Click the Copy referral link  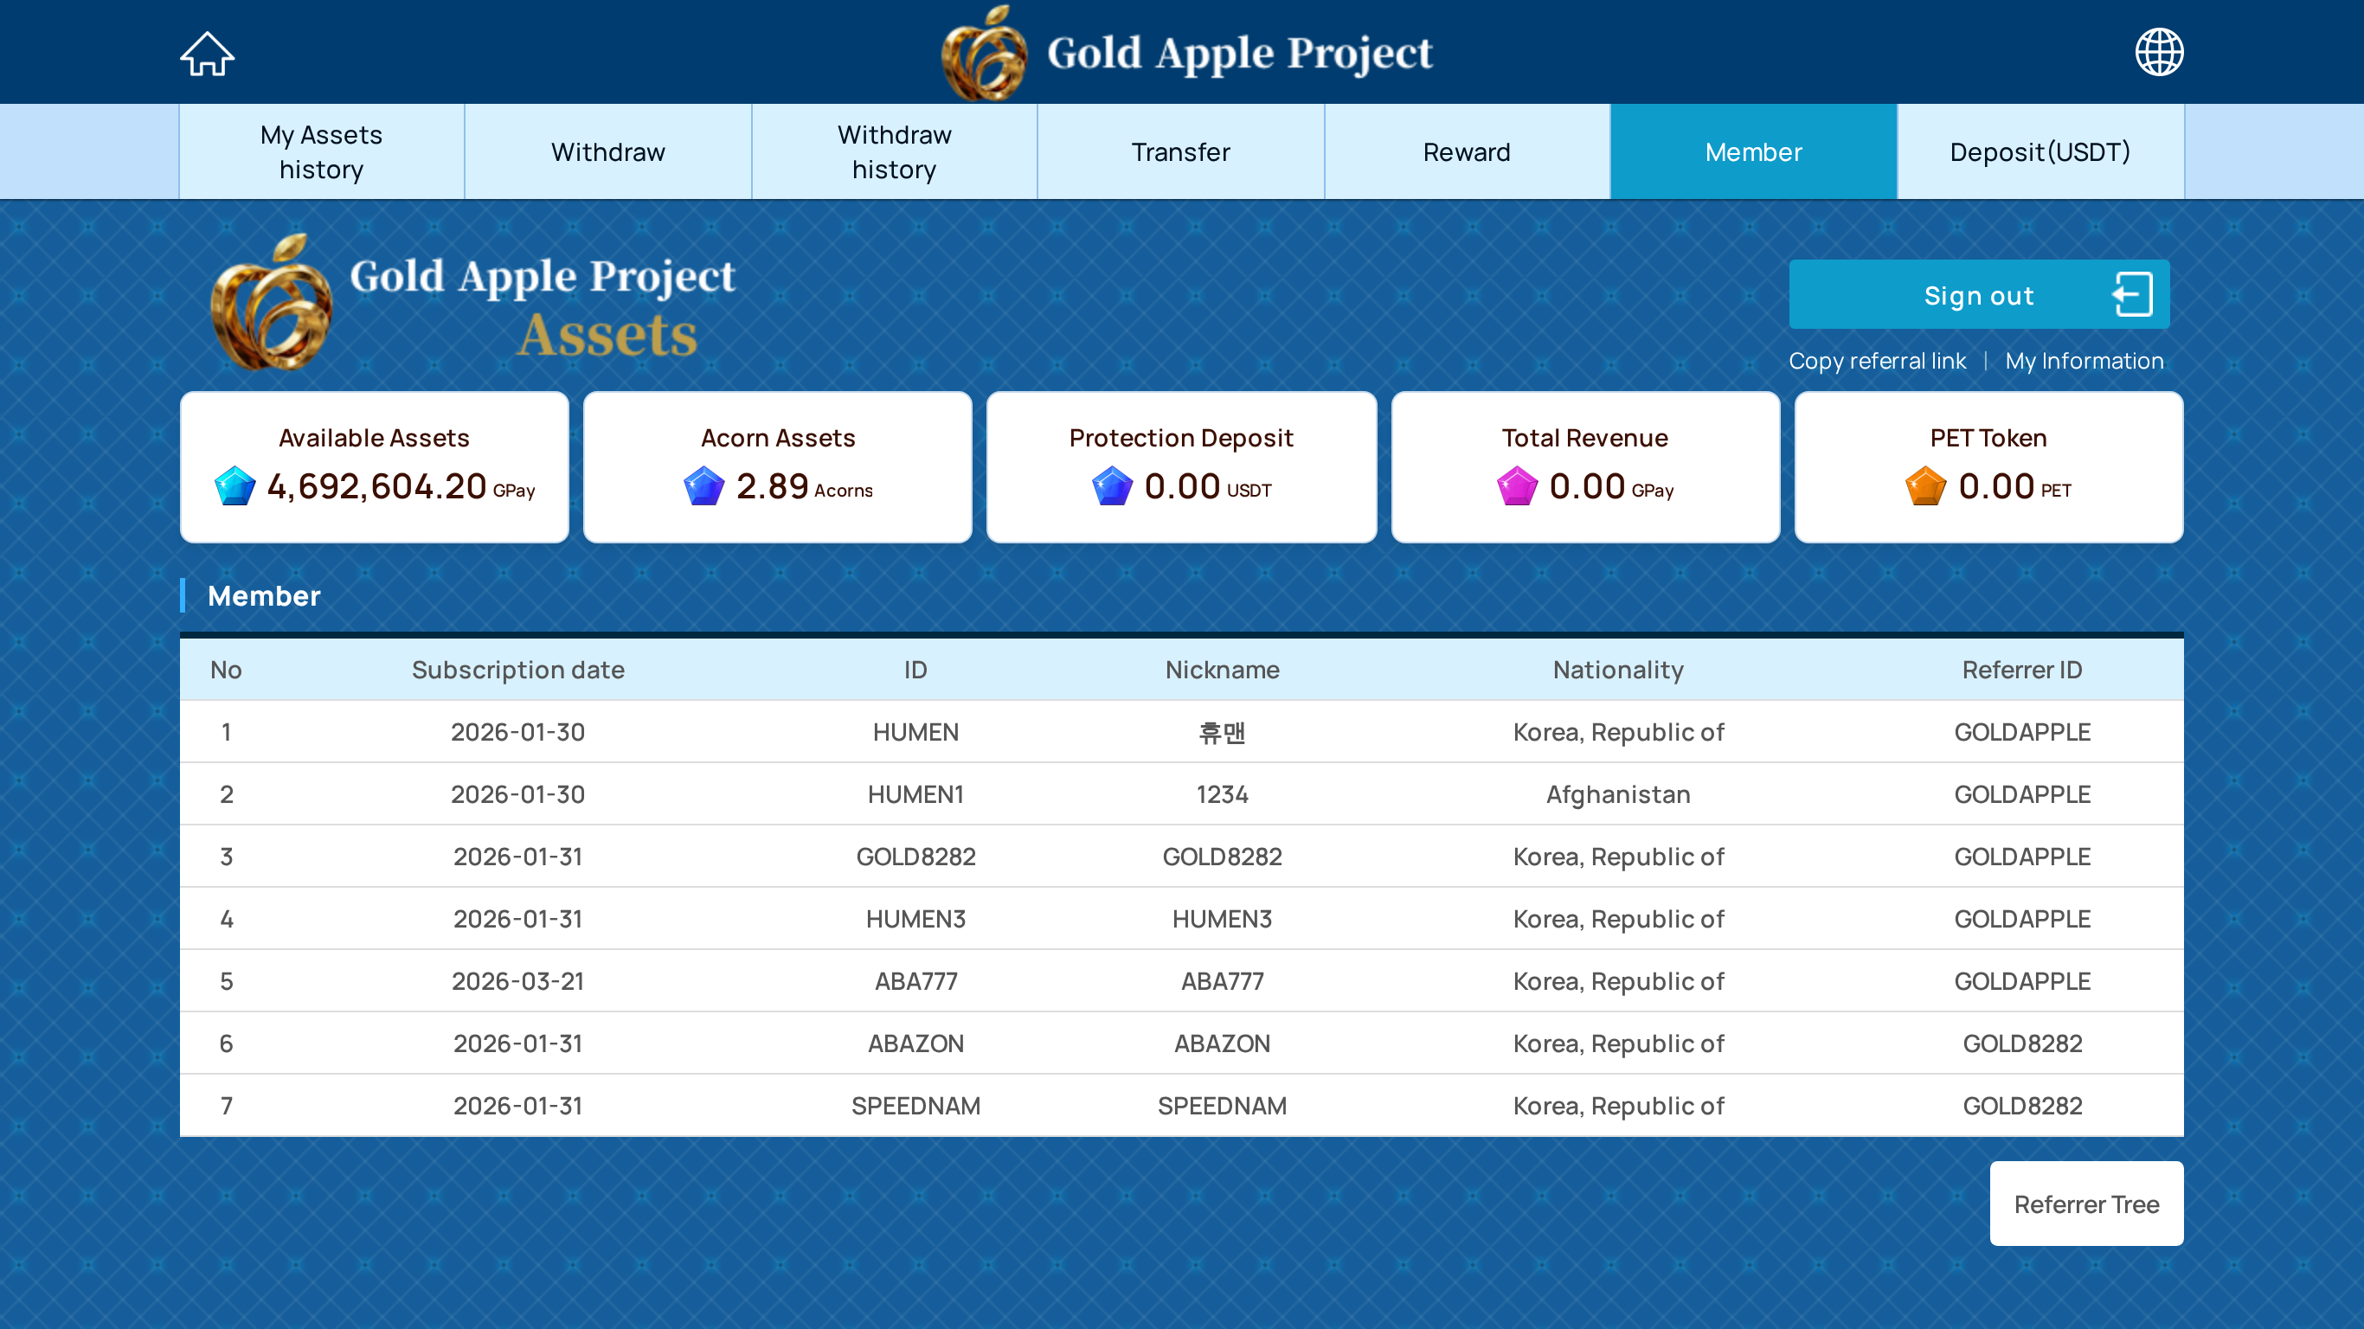pyautogui.click(x=1877, y=361)
